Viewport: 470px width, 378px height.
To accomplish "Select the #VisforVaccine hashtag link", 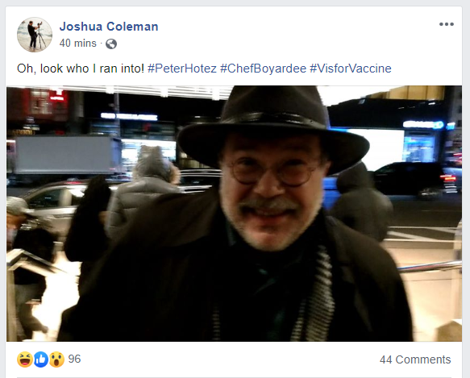I will 351,69.
